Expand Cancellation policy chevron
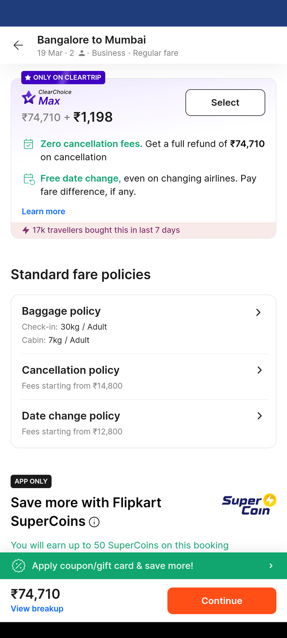This screenshot has height=638, width=287. click(259, 370)
